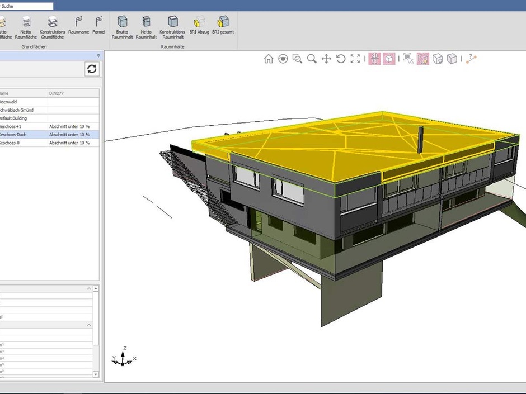
Task: Click the Raumname flag icon
Action: (79, 22)
